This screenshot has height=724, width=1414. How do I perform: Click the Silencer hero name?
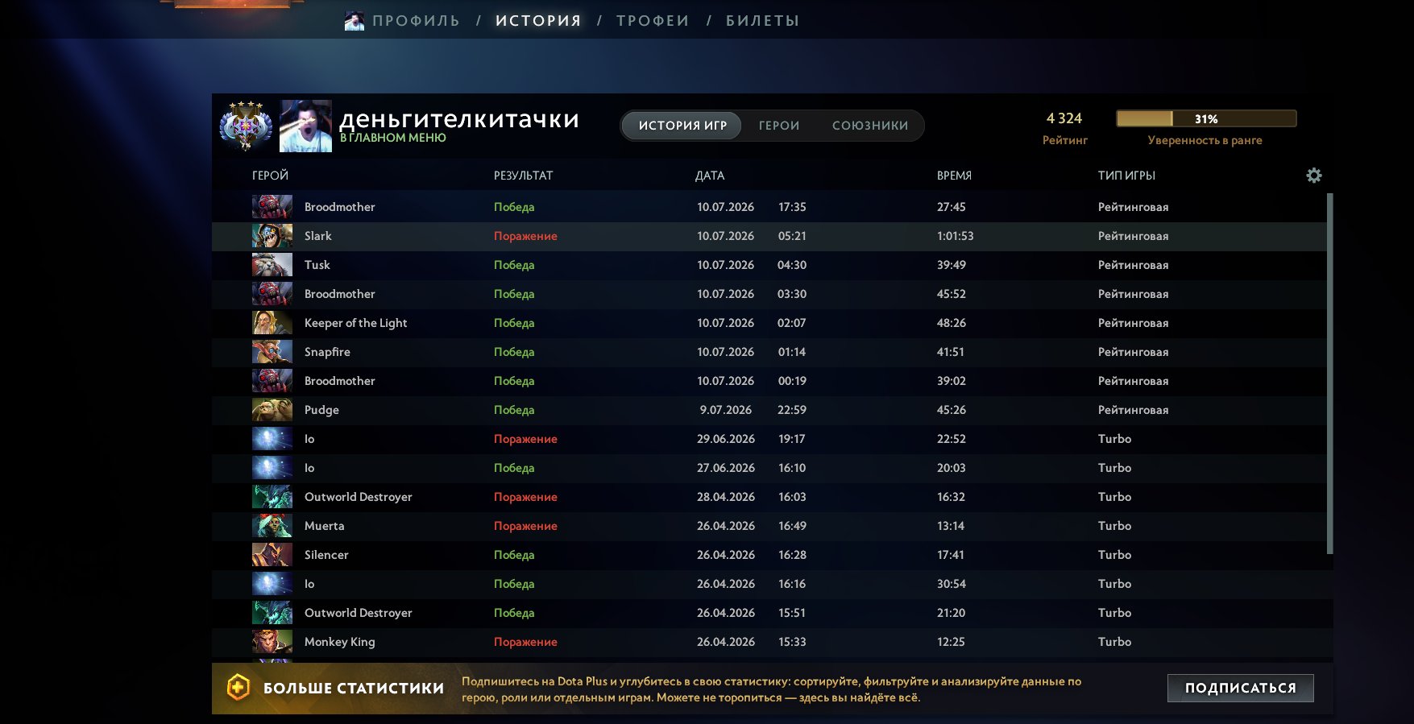326,555
